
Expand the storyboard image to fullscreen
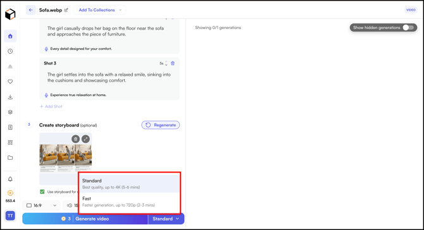coord(85,139)
